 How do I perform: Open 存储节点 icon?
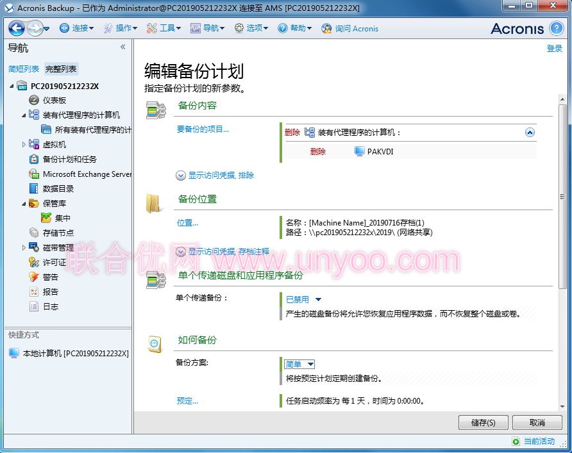click(34, 233)
